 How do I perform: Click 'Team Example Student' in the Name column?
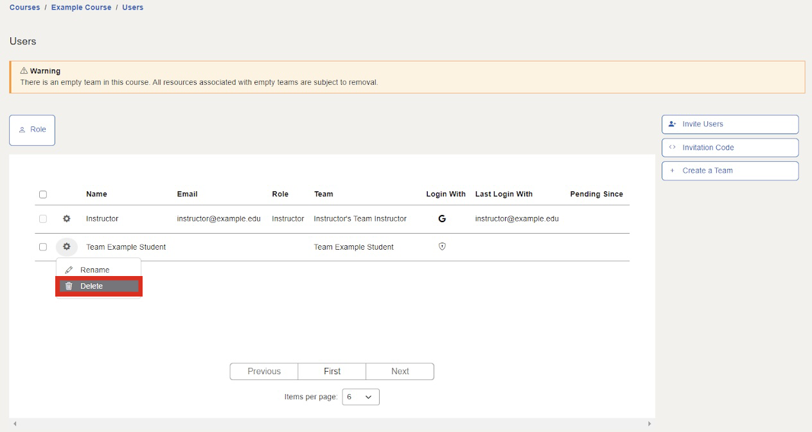(x=126, y=247)
